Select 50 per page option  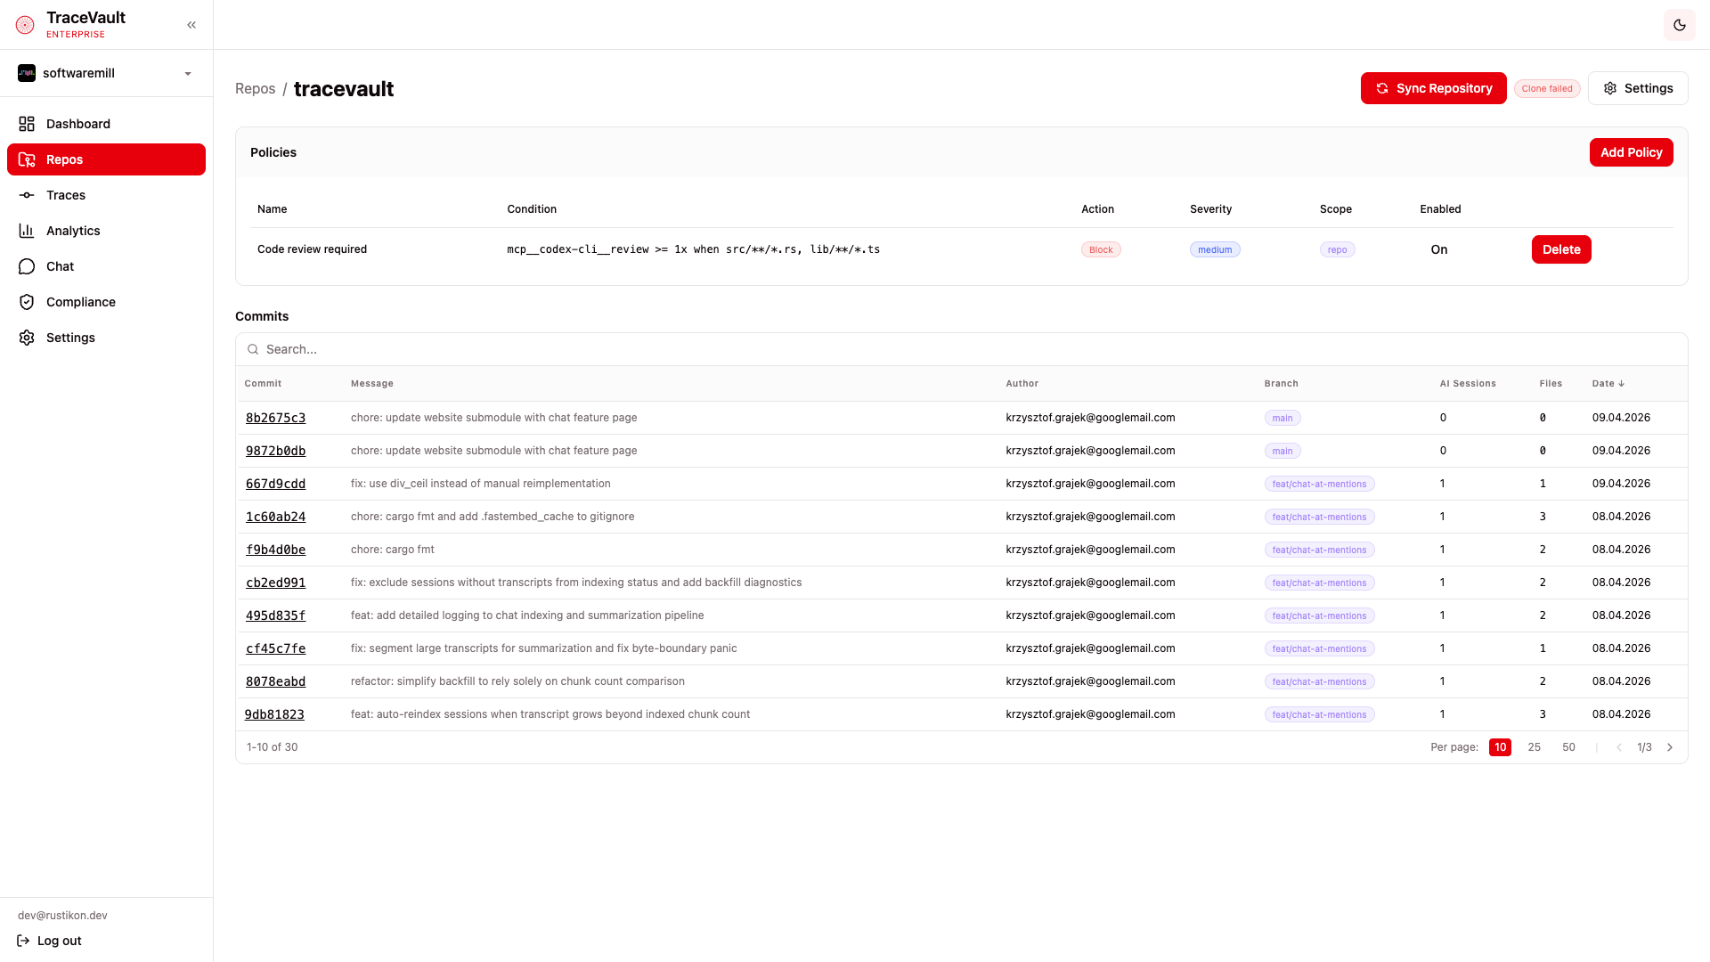click(x=1568, y=747)
